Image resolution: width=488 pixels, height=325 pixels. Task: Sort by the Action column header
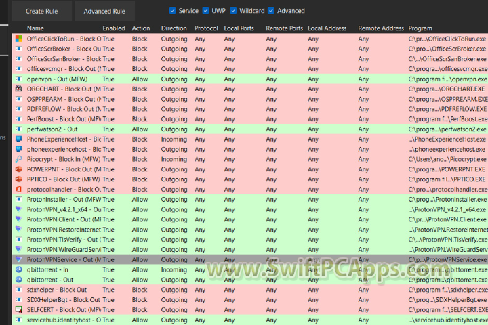pyautogui.click(x=141, y=28)
